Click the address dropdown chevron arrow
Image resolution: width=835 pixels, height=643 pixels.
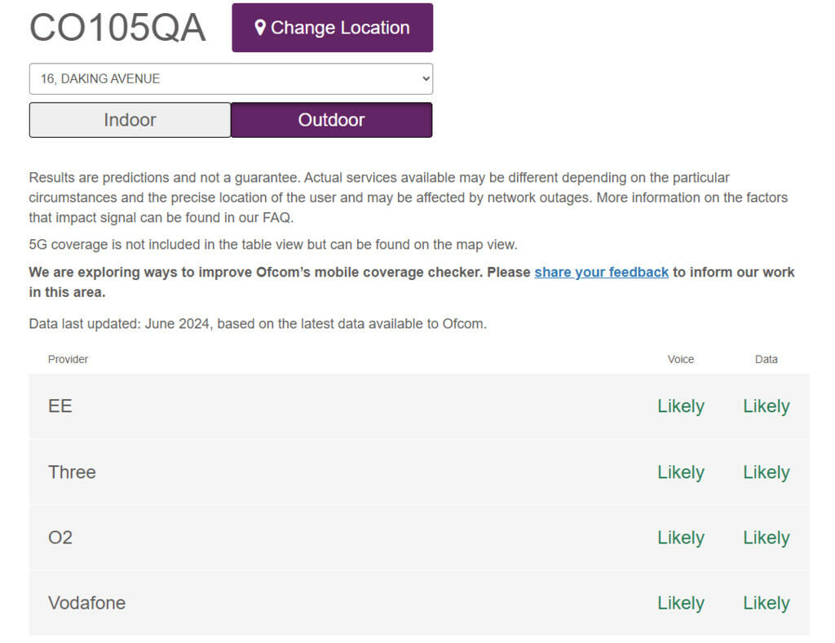(424, 79)
